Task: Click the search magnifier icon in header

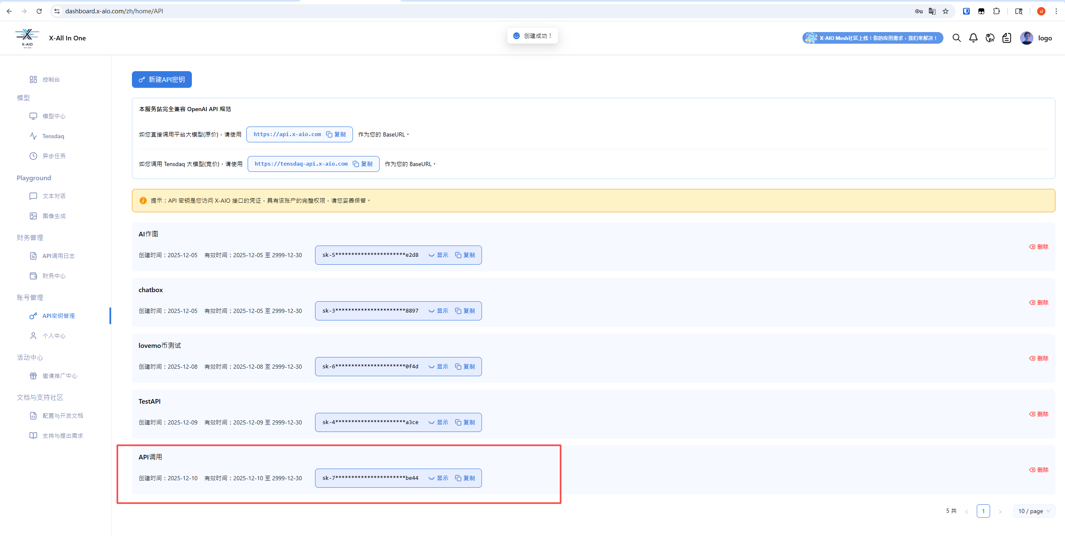Action: click(956, 38)
